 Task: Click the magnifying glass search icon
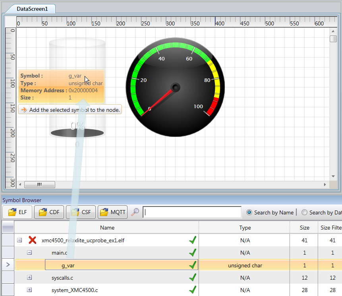(x=135, y=212)
